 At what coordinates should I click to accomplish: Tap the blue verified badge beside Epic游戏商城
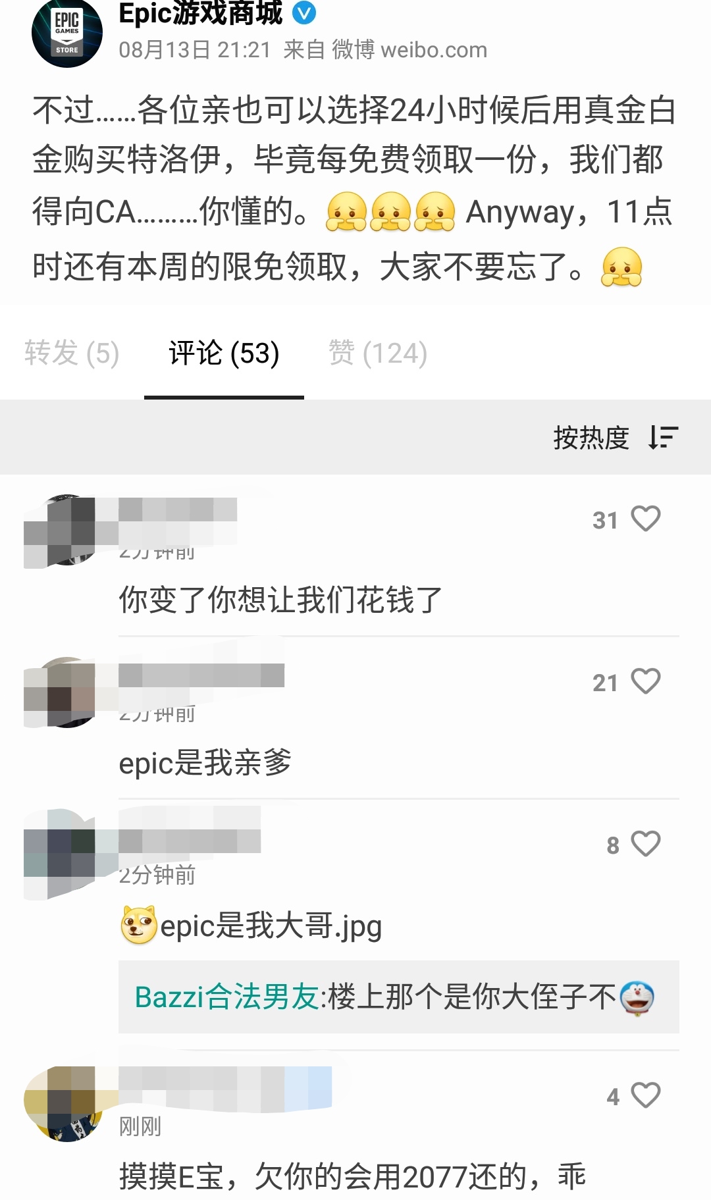[x=303, y=13]
